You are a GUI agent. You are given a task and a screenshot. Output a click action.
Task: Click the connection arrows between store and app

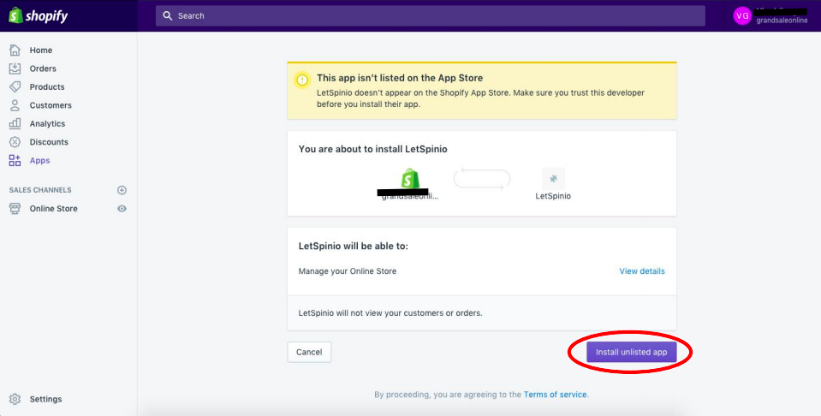point(482,179)
